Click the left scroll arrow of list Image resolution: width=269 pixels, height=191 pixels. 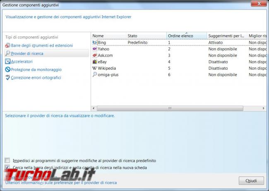coord(94,108)
